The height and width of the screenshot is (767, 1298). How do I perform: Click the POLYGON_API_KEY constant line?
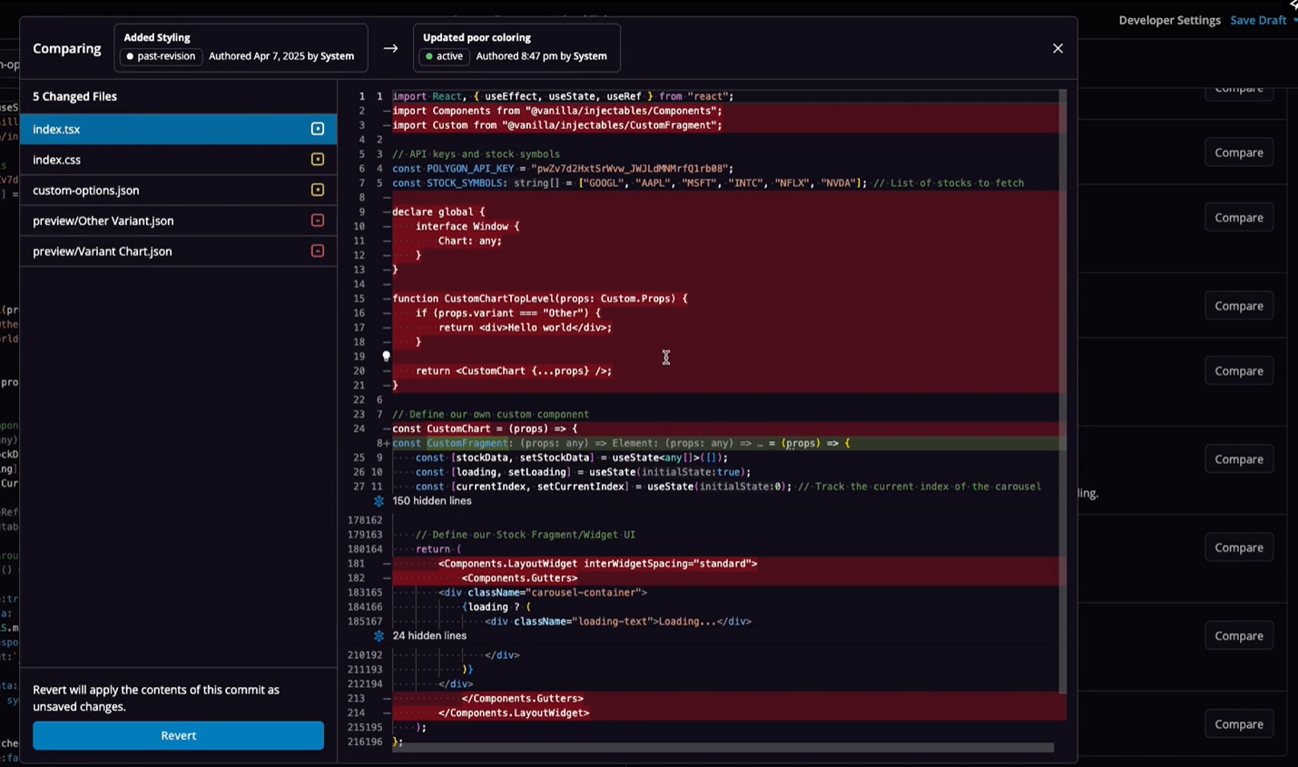[563, 169]
